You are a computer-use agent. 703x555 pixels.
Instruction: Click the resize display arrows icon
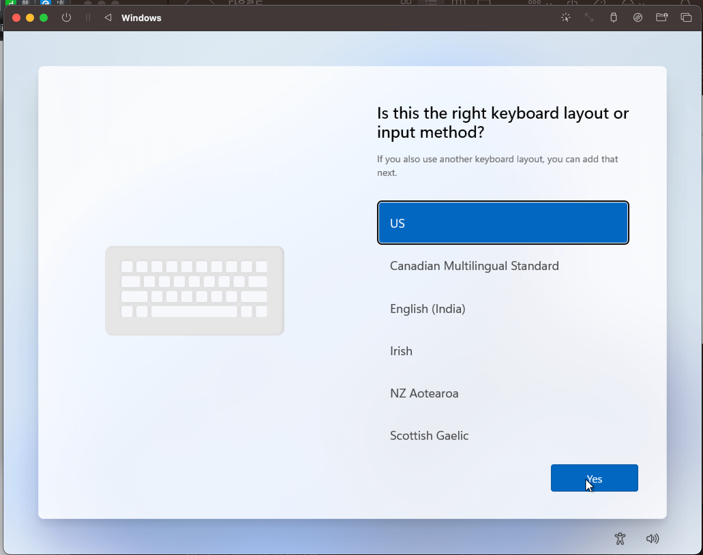[589, 17]
